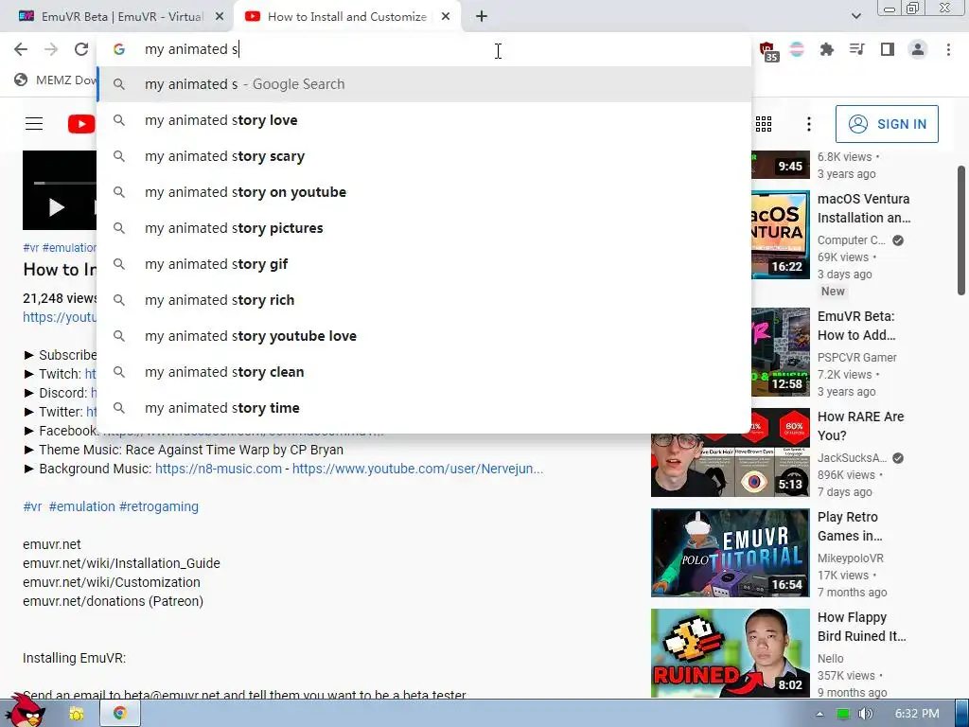This screenshot has height=727, width=969.
Task: Click the Google icon in the address bar
Action: [x=118, y=49]
